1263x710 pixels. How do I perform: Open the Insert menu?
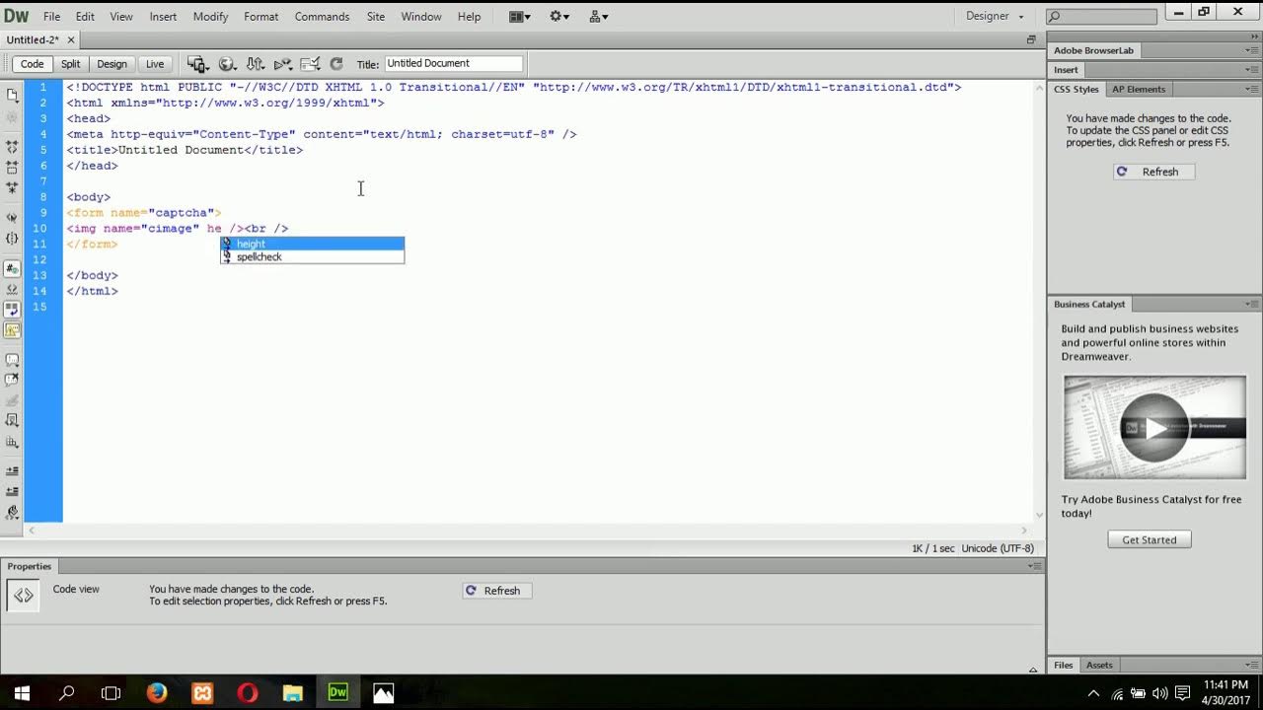click(x=164, y=17)
